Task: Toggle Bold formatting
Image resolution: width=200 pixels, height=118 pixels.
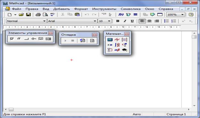Action: [118, 21]
